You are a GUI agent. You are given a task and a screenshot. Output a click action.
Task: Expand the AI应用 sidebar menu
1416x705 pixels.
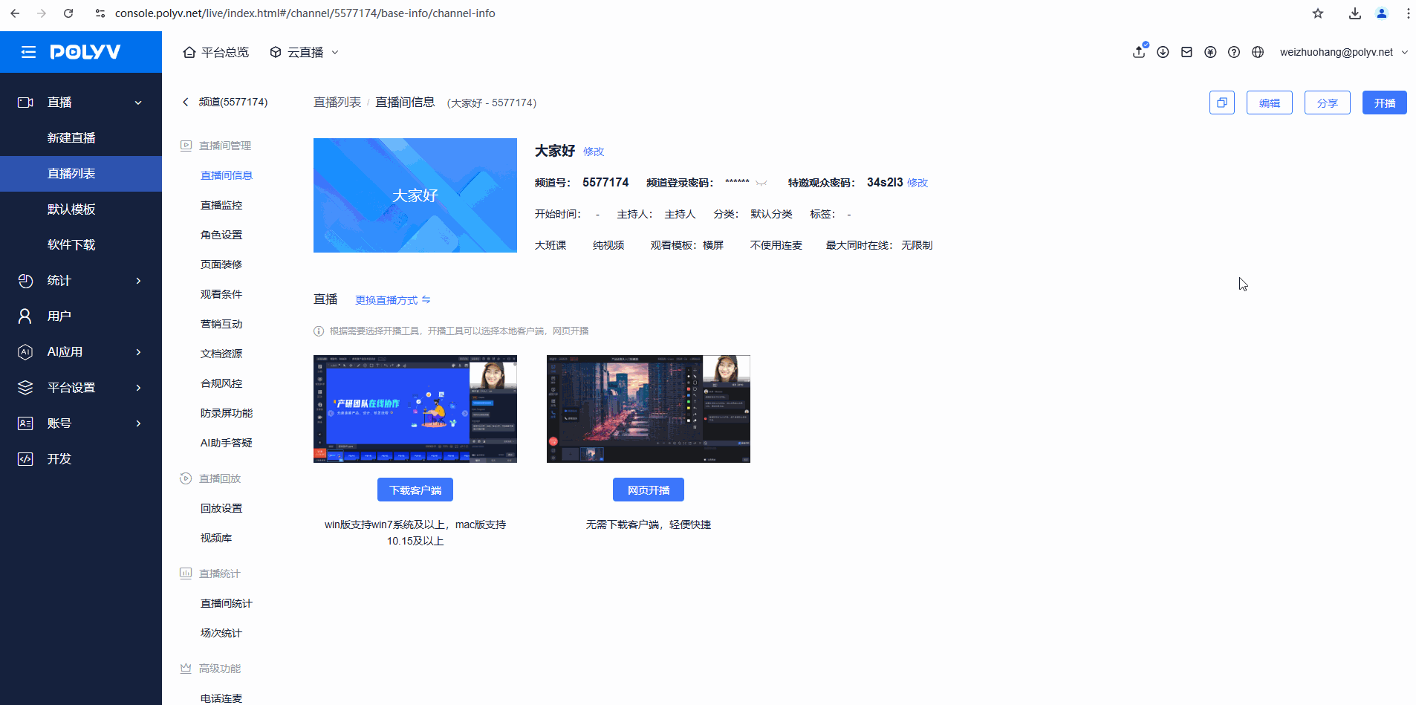[81, 351]
